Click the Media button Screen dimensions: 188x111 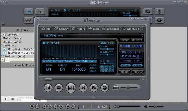tap(124, 72)
